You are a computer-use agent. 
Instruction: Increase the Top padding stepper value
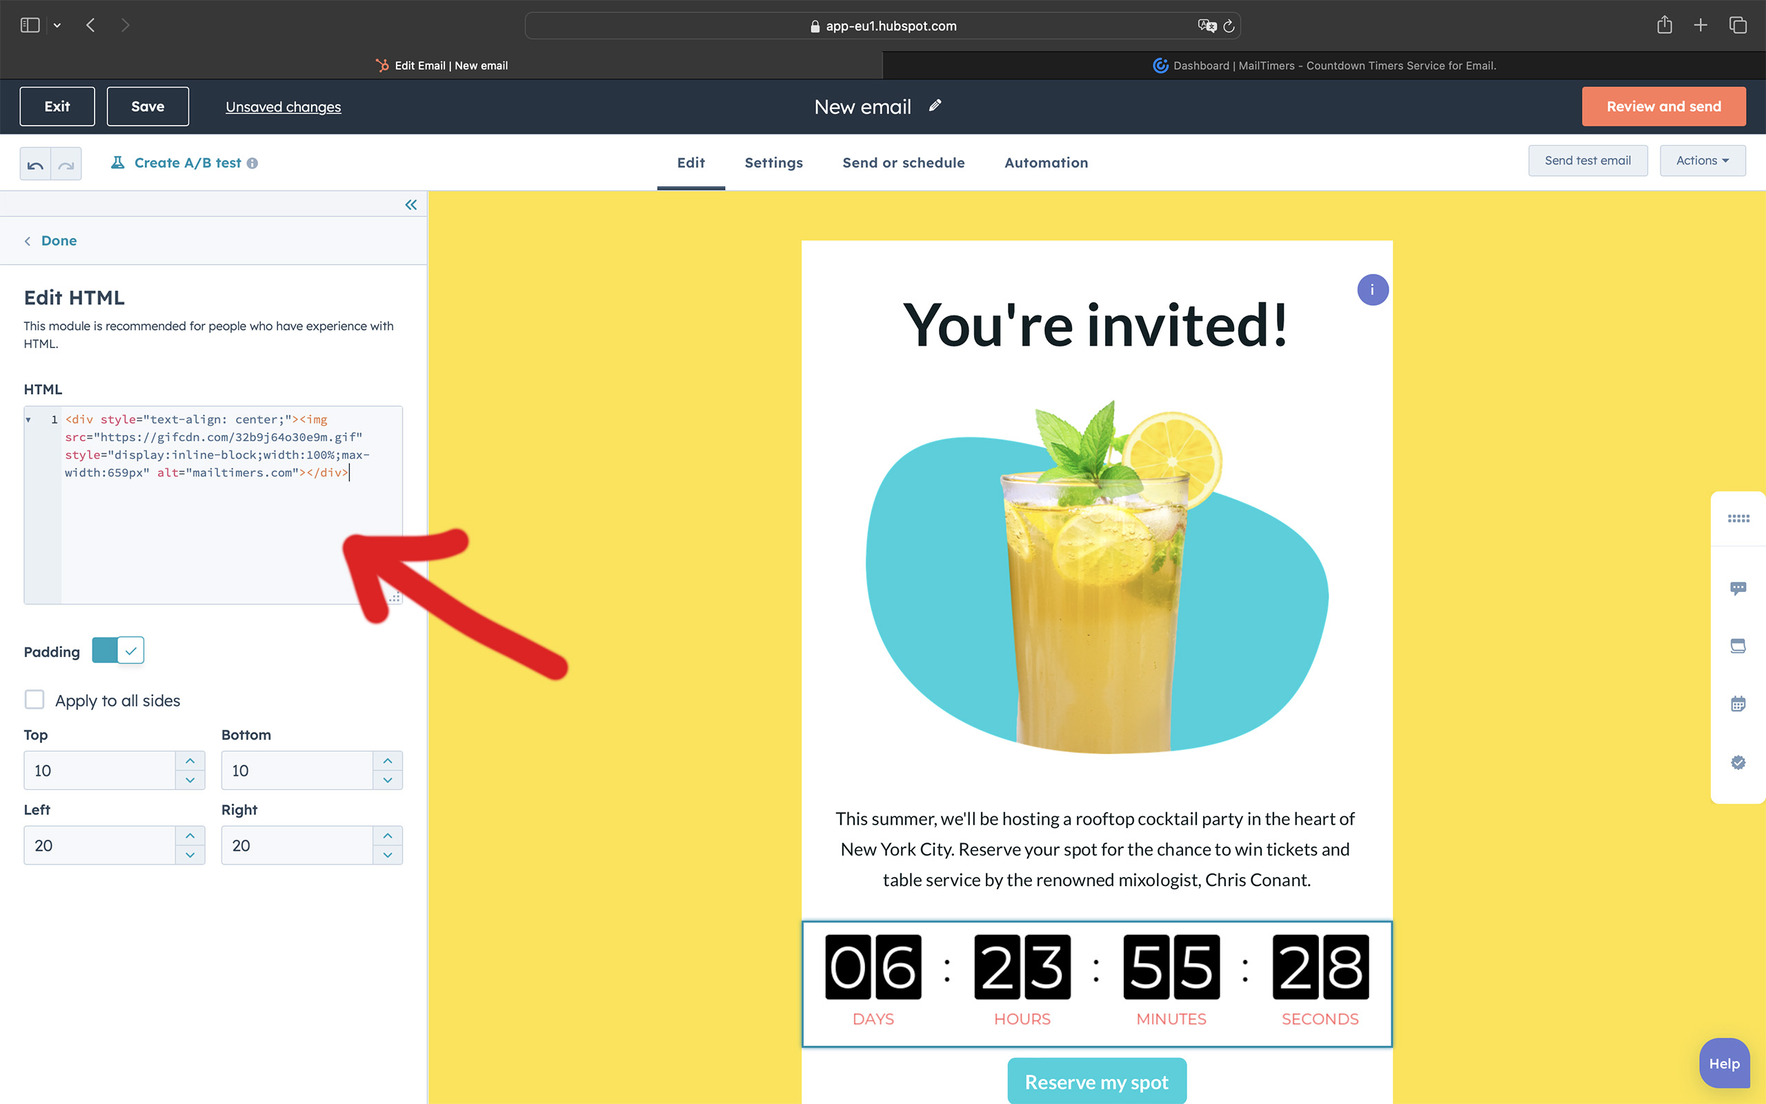(190, 761)
